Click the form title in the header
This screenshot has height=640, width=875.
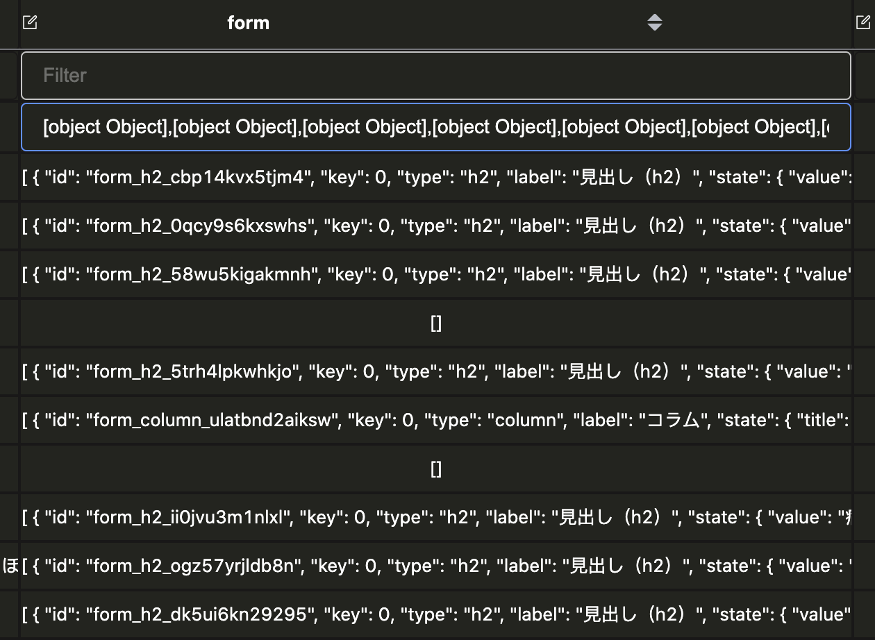(x=248, y=22)
